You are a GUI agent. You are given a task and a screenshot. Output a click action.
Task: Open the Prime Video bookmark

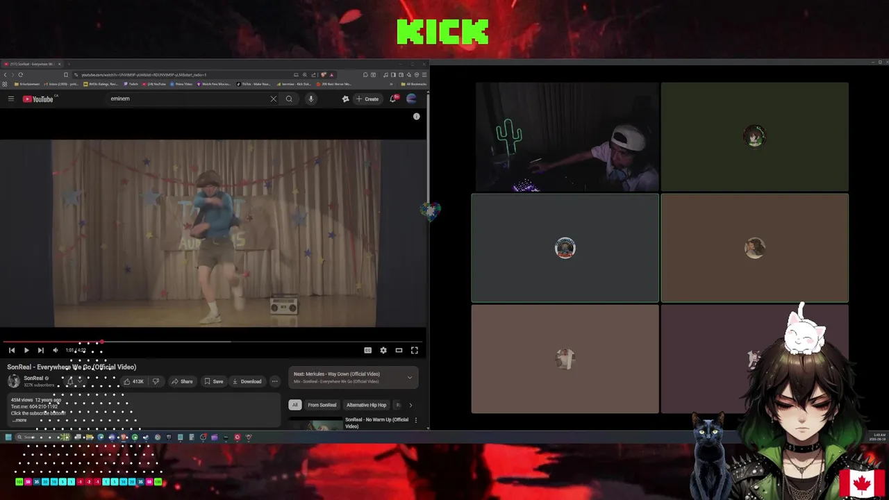click(x=181, y=84)
